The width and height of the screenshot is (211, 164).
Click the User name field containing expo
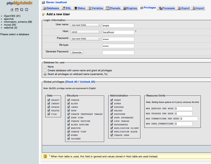[118, 25]
